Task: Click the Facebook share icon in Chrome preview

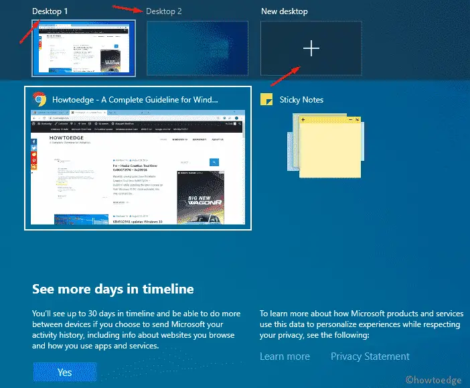Action: pyautogui.click(x=34, y=141)
